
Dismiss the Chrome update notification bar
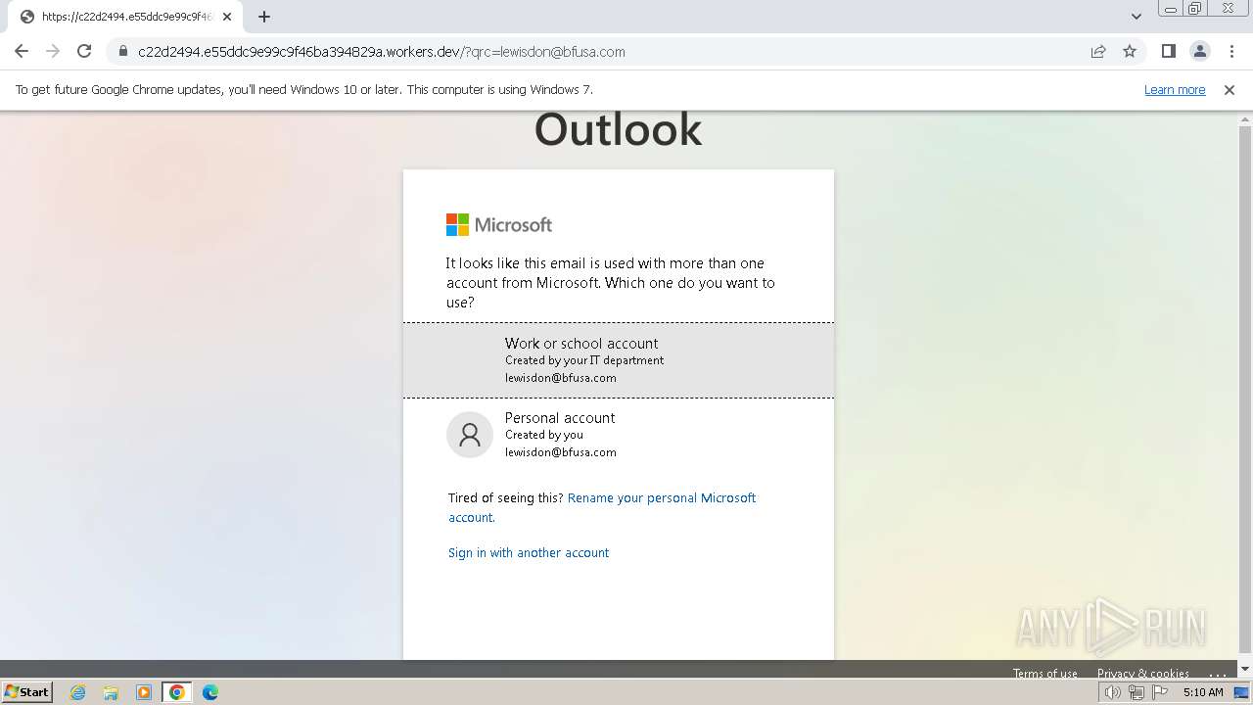point(1230,90)
